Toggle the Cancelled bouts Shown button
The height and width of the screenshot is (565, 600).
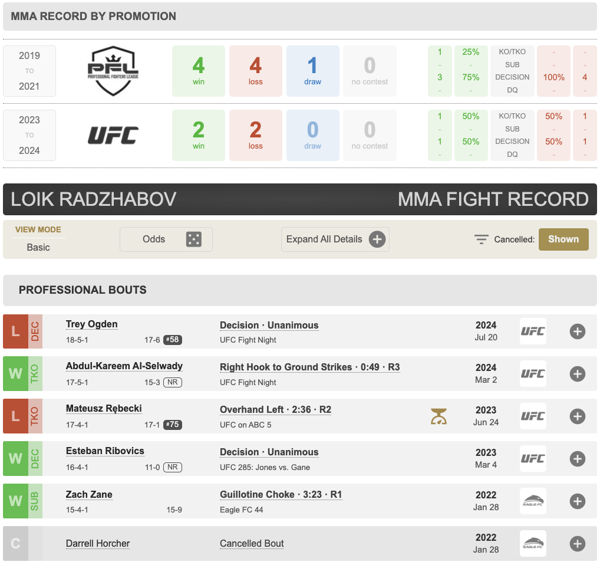[563, 239]
